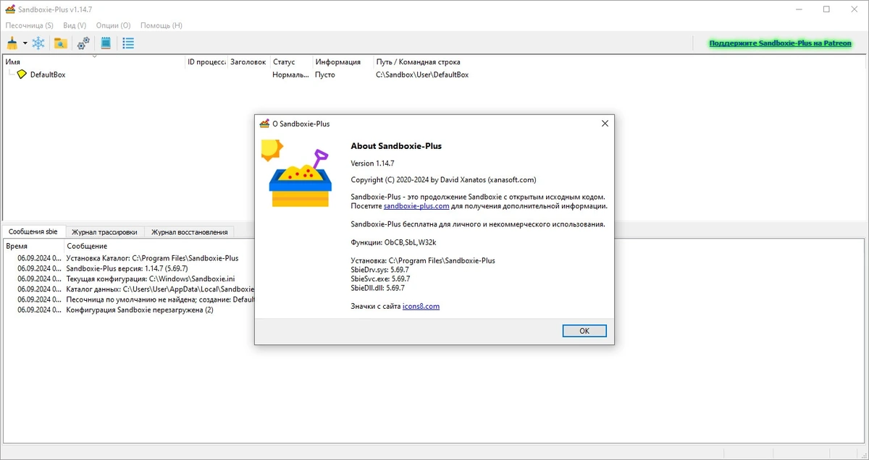Click the Установка: C:\Program Files\Sandboxie-Plus line in dialog
The width and height of the screenshot is (869, 460).
click(423, 260)
